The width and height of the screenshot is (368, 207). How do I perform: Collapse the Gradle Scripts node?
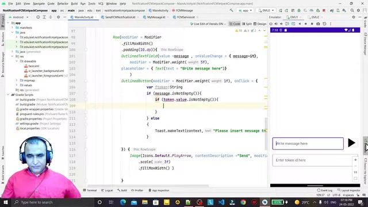tap(9, 95)
